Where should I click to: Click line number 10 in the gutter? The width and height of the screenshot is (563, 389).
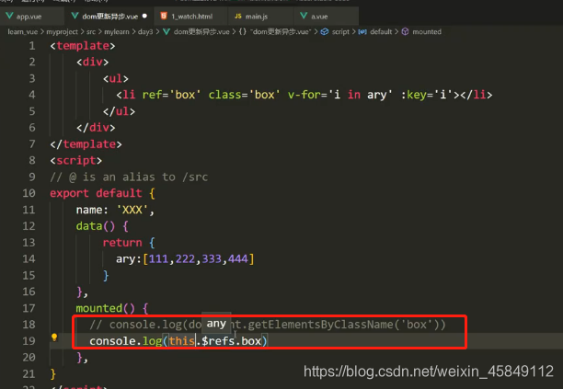coord(29,193)
